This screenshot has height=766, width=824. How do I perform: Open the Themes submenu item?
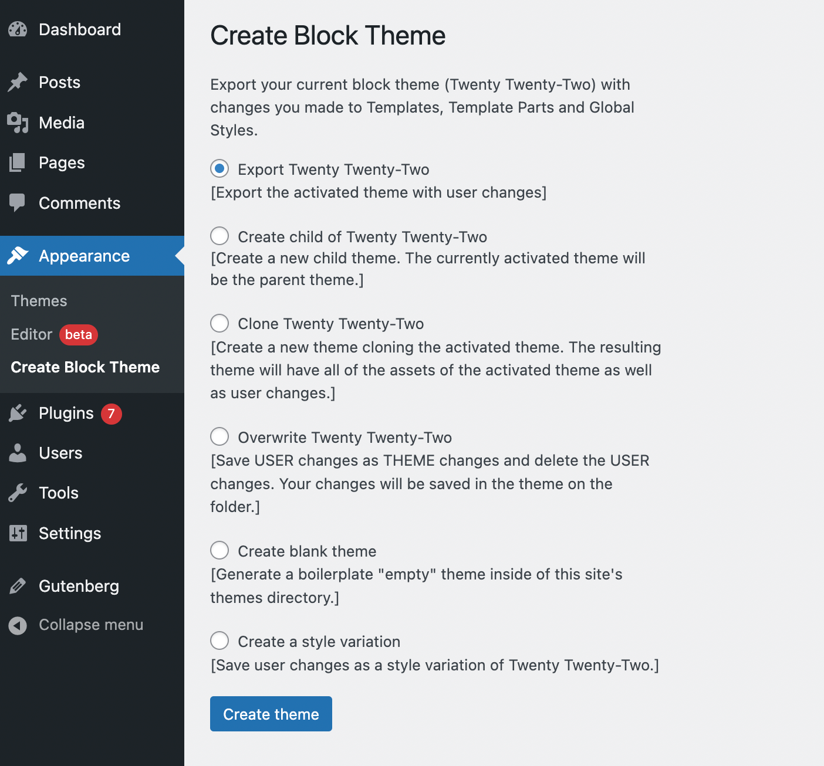coord(39,301)
